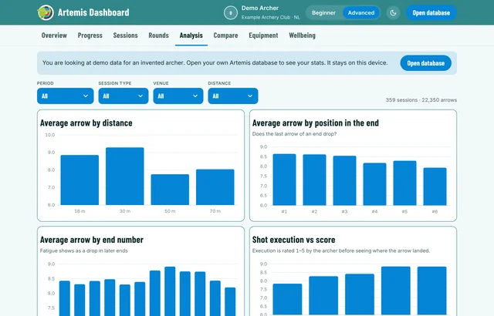Image resolution: width=494 pixels, height=316 pixels.
Task: Go to the Overview tab
Action: [x=54, y=35]
